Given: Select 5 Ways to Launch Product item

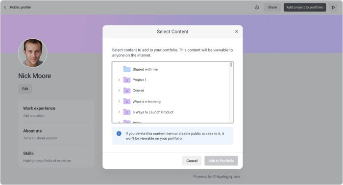Looking at the screenshot, I should click(x=171, y=112).
